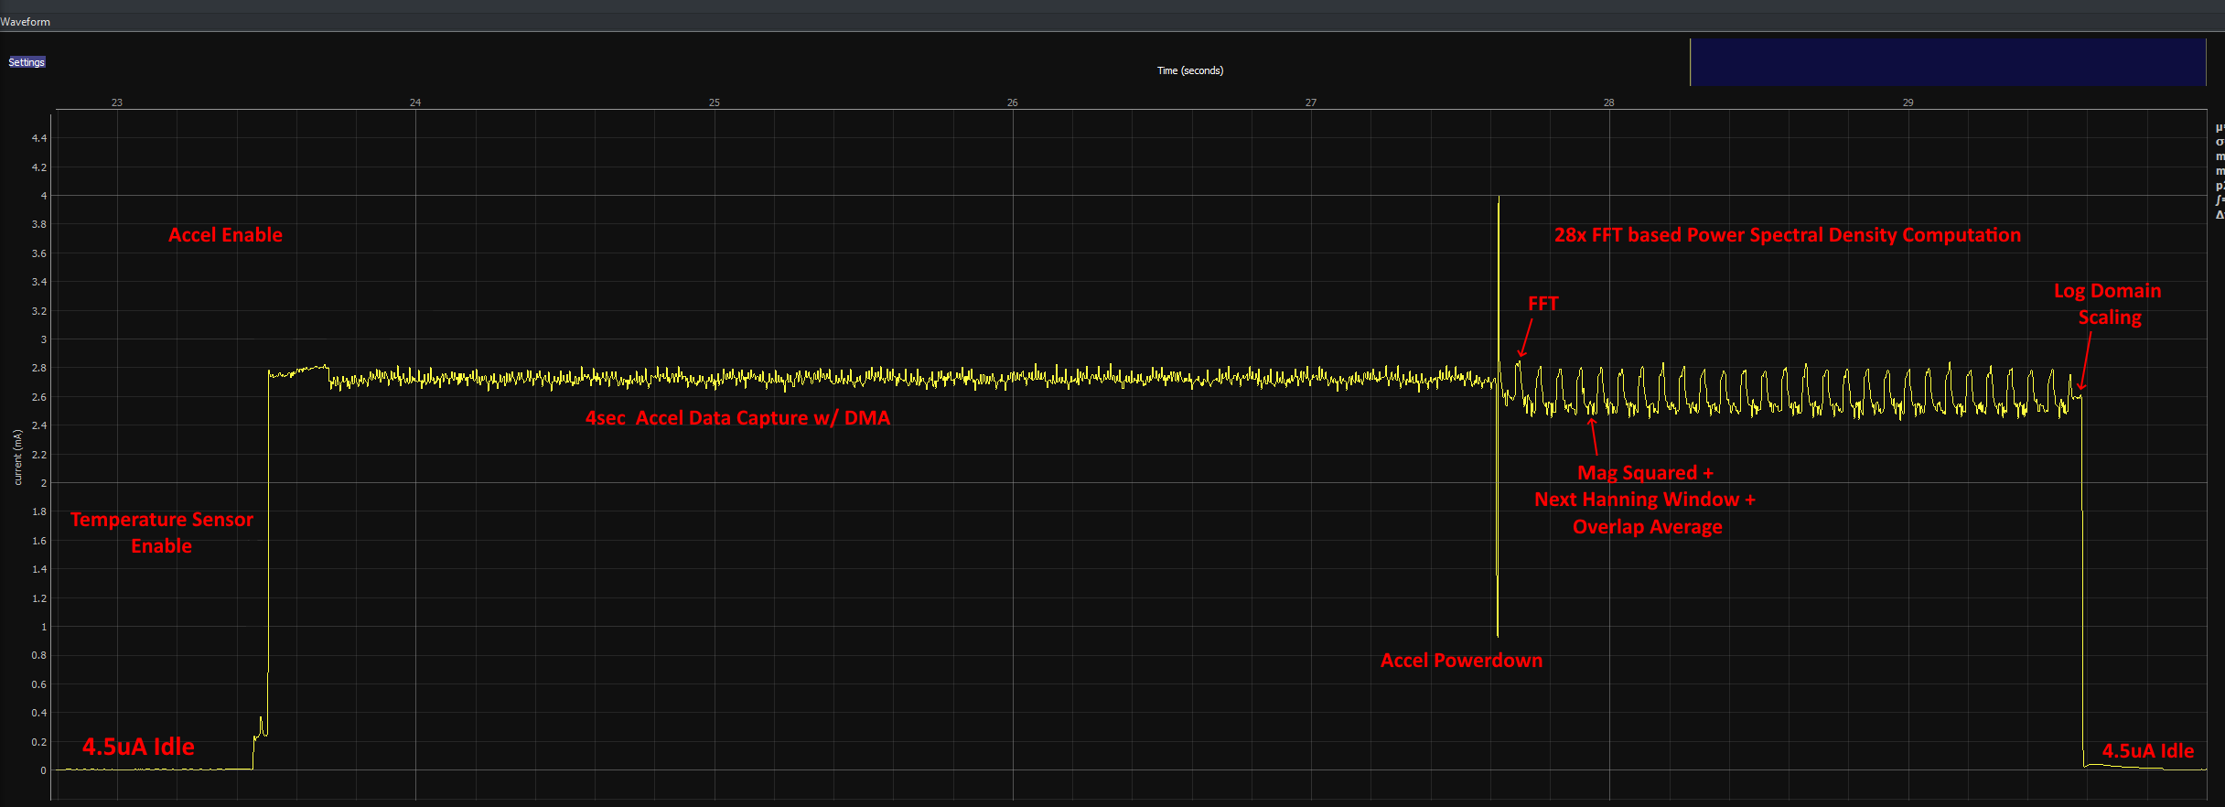2225x807 pixels.
Task: Click the red "FFT" label with arrow
Action: coord(1542,304)
